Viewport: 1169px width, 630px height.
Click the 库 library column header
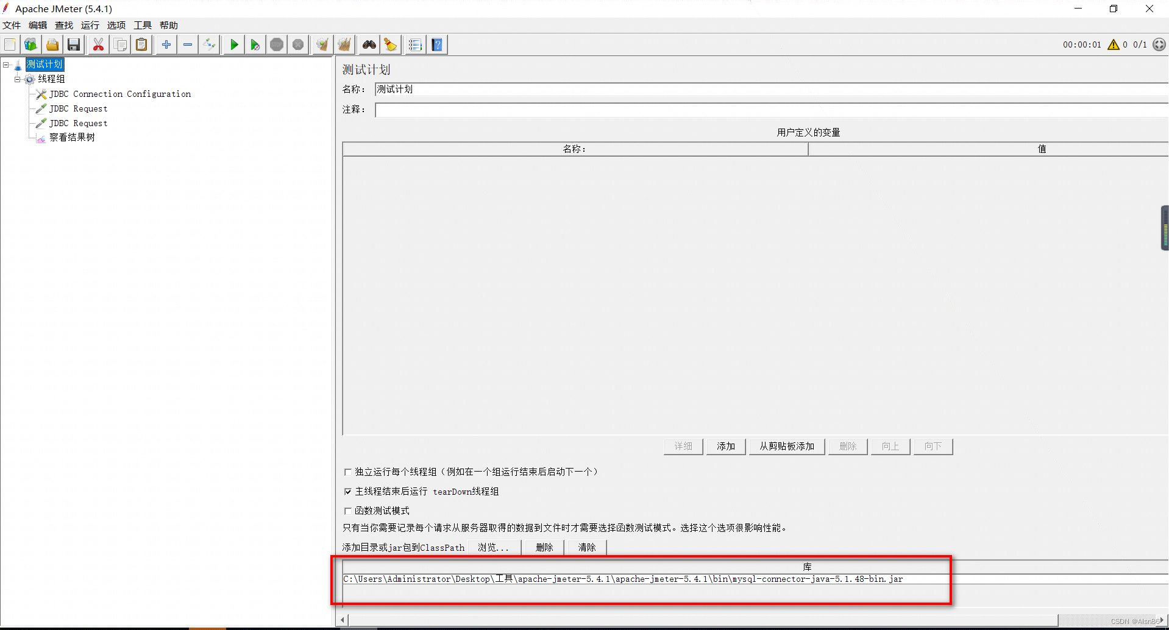point(755,567)
